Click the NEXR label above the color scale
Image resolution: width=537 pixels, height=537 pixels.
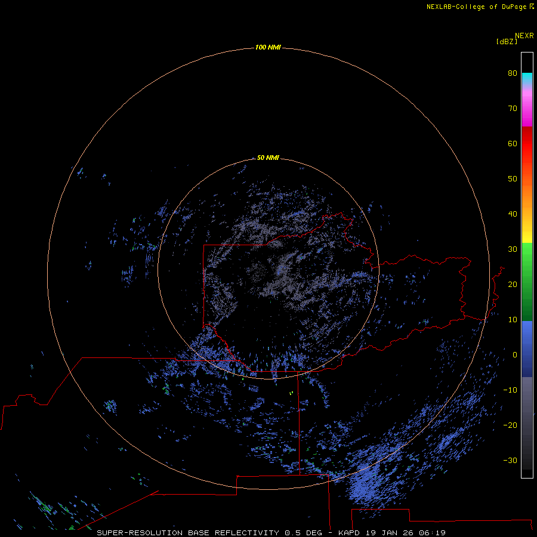tap(524, 36)
